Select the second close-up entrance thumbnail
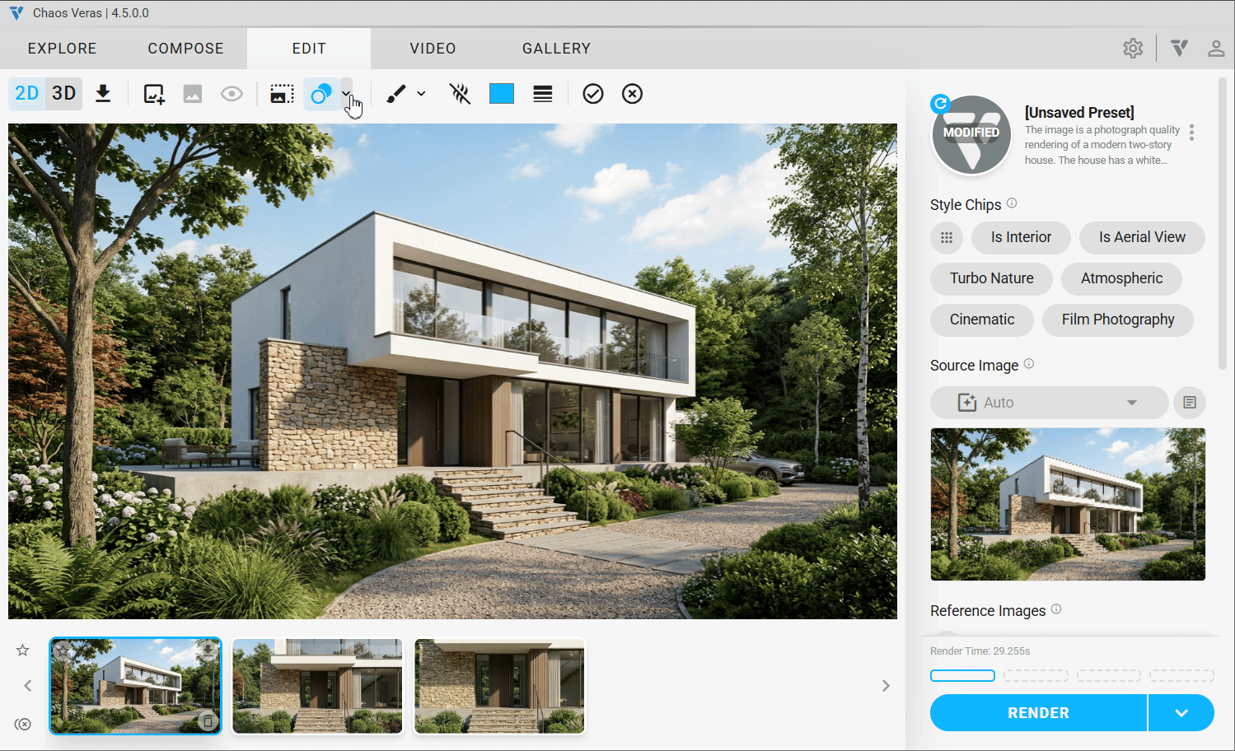The image size is (1235, 751). click(x=317, y=686)
